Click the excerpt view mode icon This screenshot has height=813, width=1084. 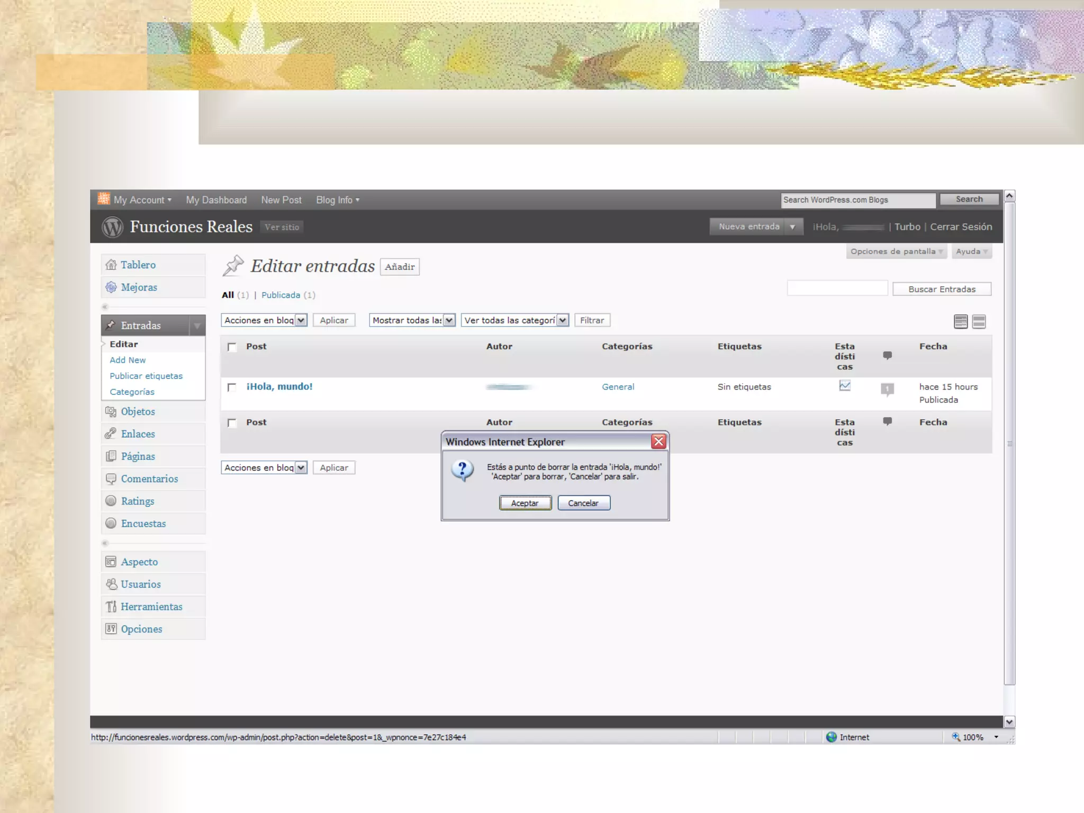[979, 321]
